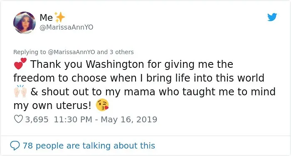The height and width of the screenshot is (156, 291).
Task: Open the user's profile picture
Action: pyautogui.click(x=25, y=22)
